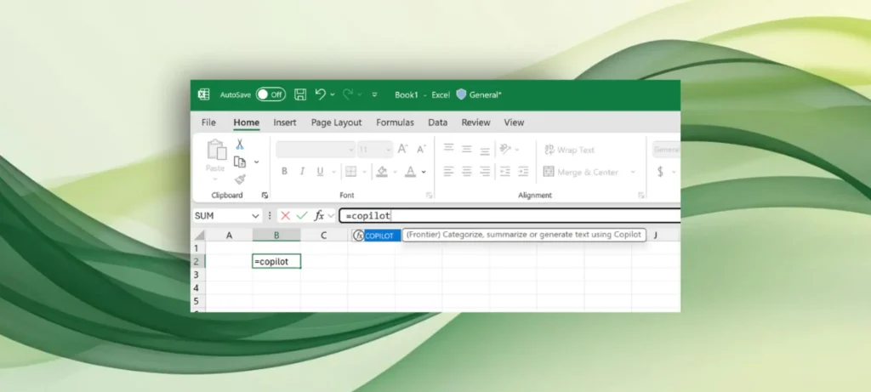This screenshot has height=392, width=871.
Task: Open Customize Quick Access Toolbar dropdown
Action: [x=374, y=94]
